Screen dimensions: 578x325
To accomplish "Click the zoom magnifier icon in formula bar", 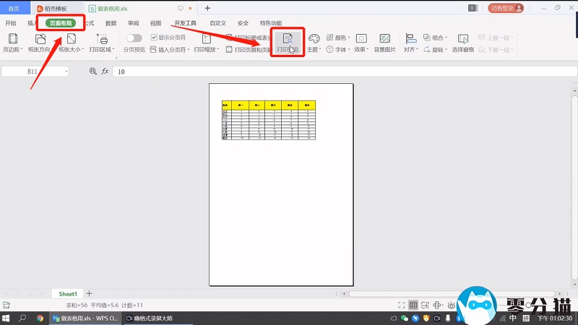I will click(92, 71).
